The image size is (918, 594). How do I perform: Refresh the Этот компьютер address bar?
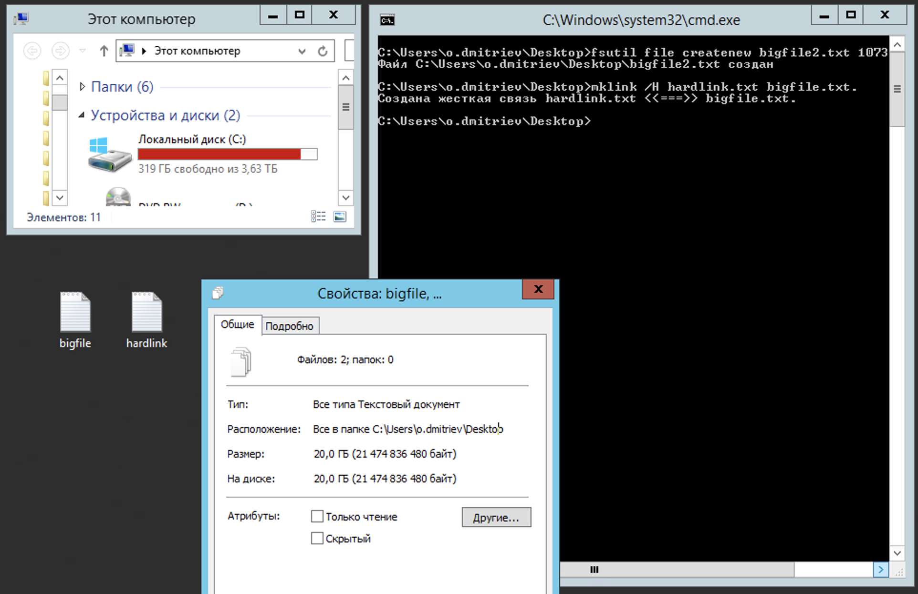323,51
